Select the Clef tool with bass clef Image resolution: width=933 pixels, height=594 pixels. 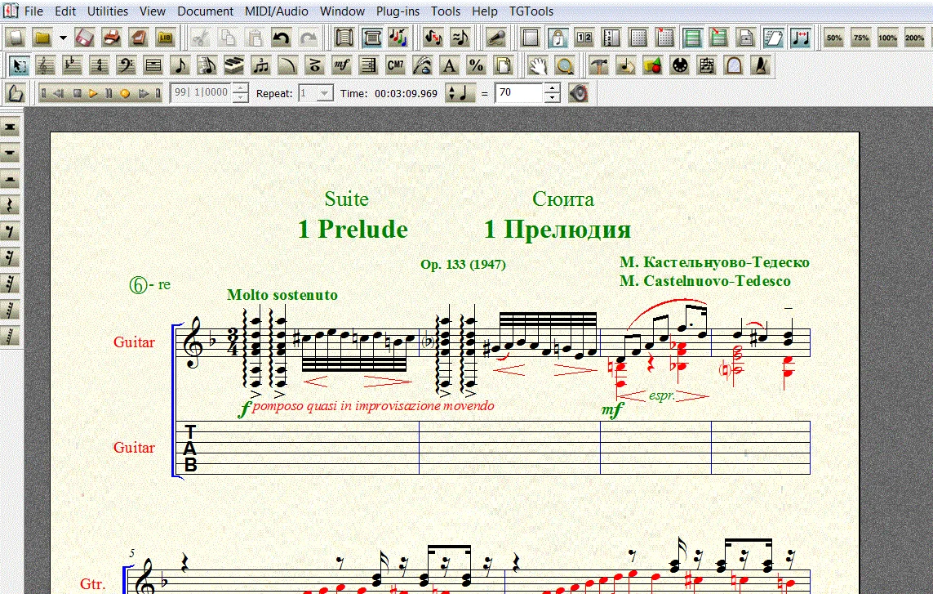pyautogui.click(x=126, y=65)
